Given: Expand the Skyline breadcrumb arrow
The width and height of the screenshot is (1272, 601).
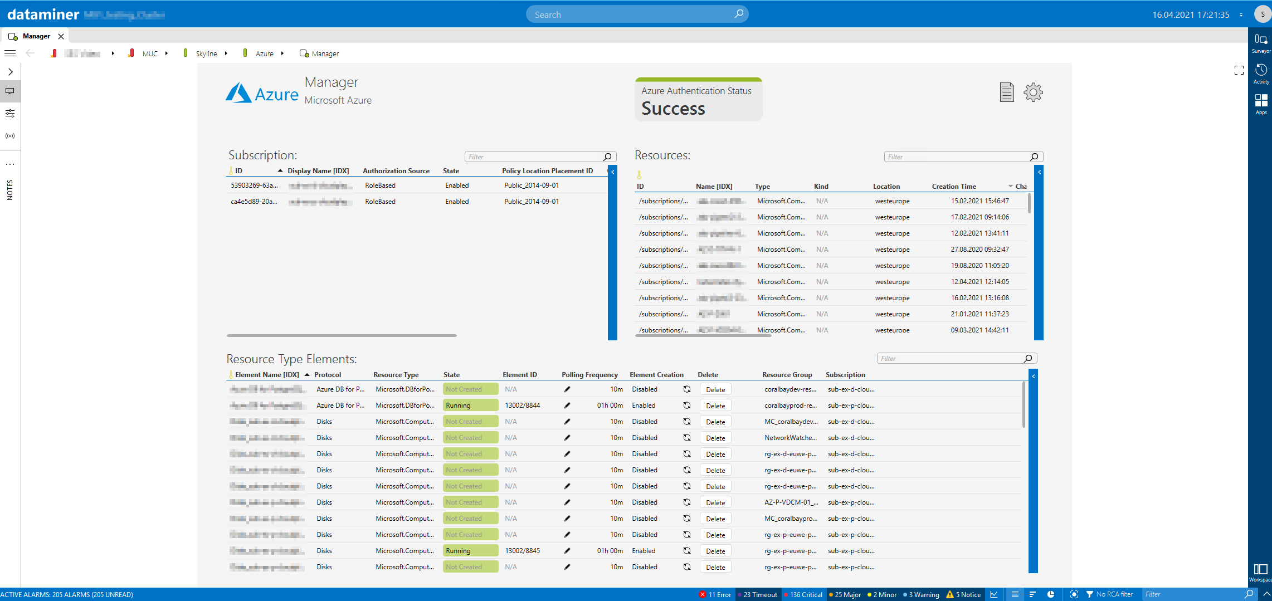Looking at the screenshot, I should (x=226, y=53).
